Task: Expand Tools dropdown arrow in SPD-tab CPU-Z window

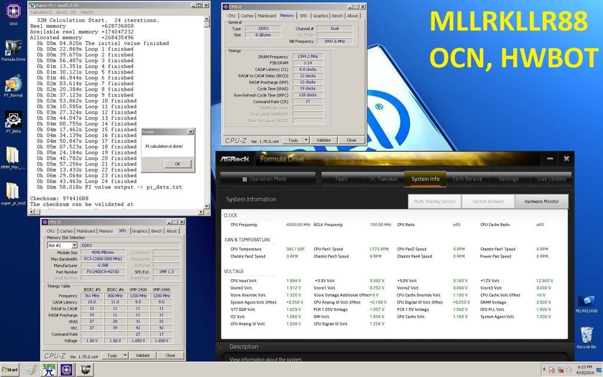Action: click(x=125, y=356)
